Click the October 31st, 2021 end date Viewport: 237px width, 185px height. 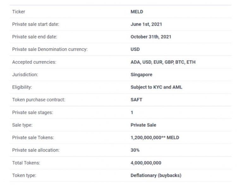coord(151,37)
